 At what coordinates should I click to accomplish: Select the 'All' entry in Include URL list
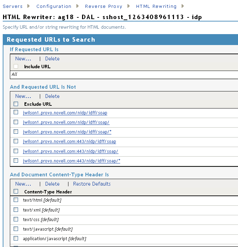click(14, 74)
